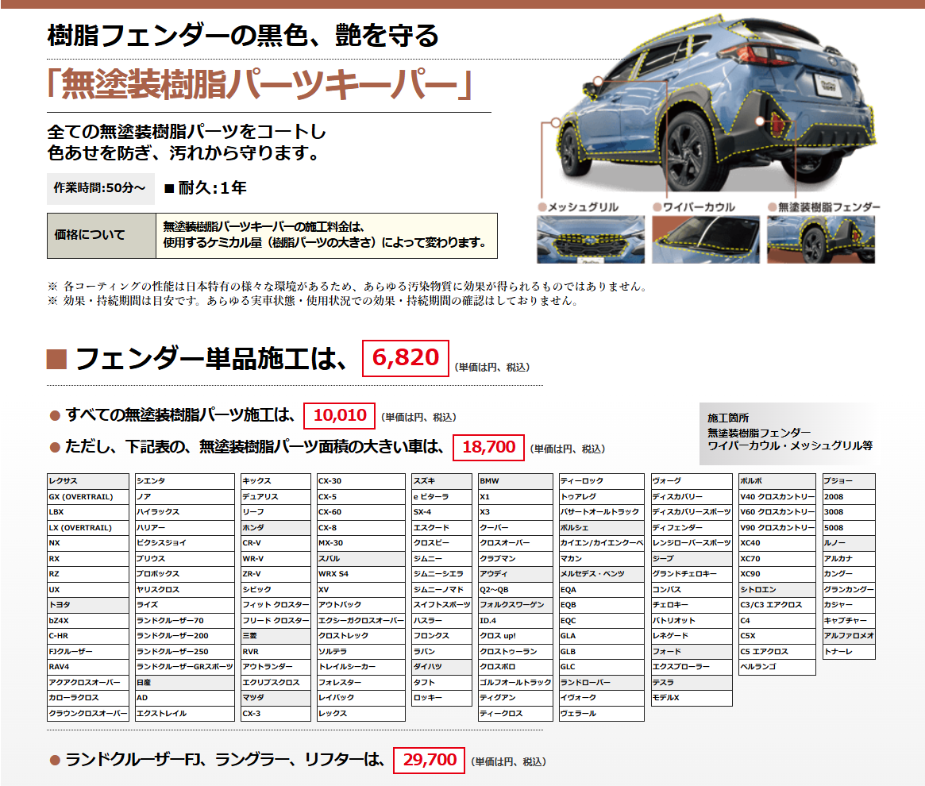The height and width of the screenshot is (786, 925).
Task: Select the 6,820 price box
Action: [x=405, y=357]
